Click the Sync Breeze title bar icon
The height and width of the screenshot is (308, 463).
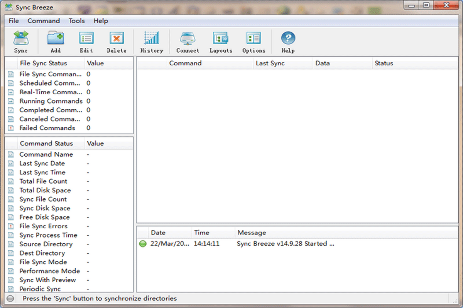tap(8, 7)
